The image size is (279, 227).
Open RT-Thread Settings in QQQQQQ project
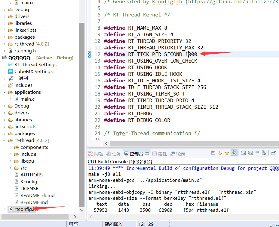click(x=35, y=65)
